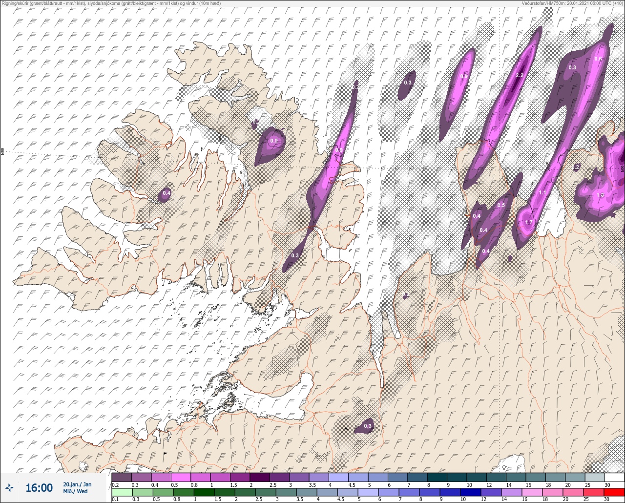The height and width of the screenshot is (503, 625).
Task: Click the N99 latitude label on left edge
Action: pyautogui.click(x=2, y=152)
